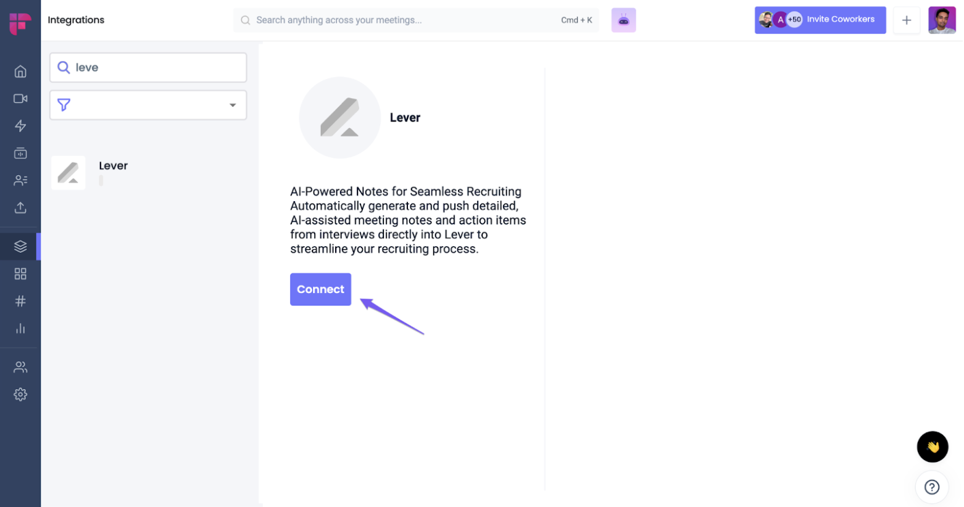Open the team members people icon
The width and height of the screenshot is (964, 507).
[x=20, y=368]
